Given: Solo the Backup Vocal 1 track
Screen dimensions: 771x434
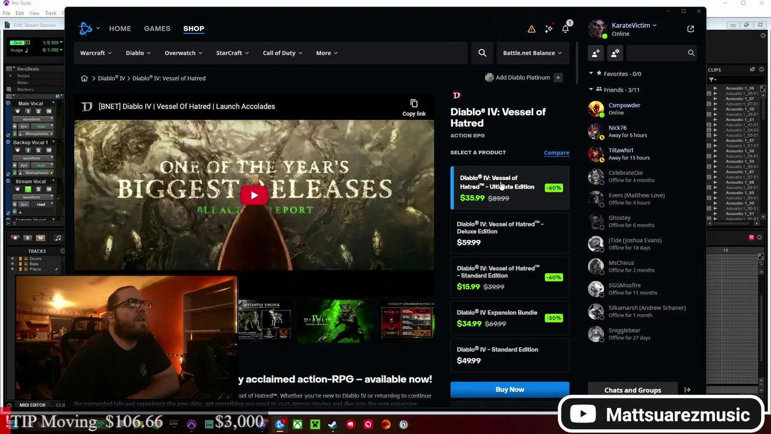Looking at the screenshot, I should (x=38, y=150).
